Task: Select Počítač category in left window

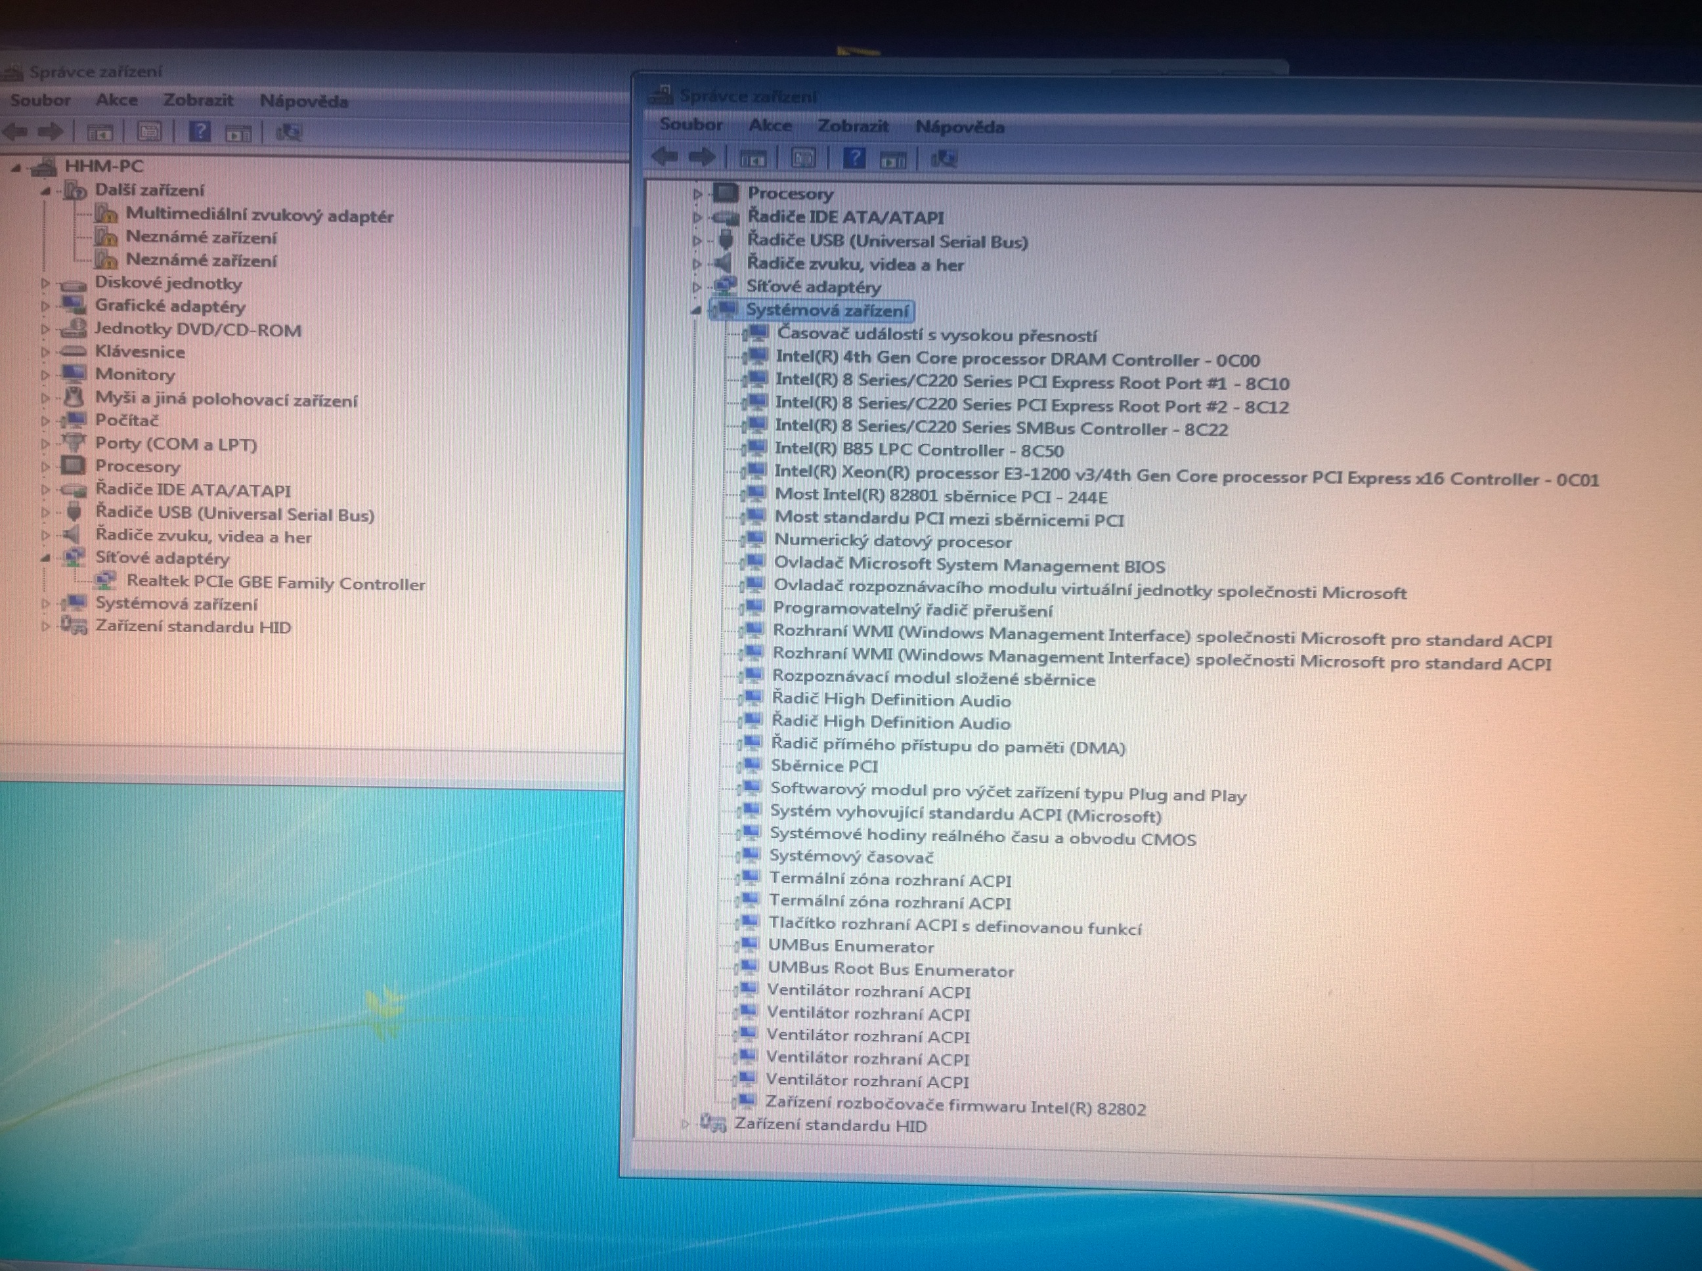Action: 126,420
